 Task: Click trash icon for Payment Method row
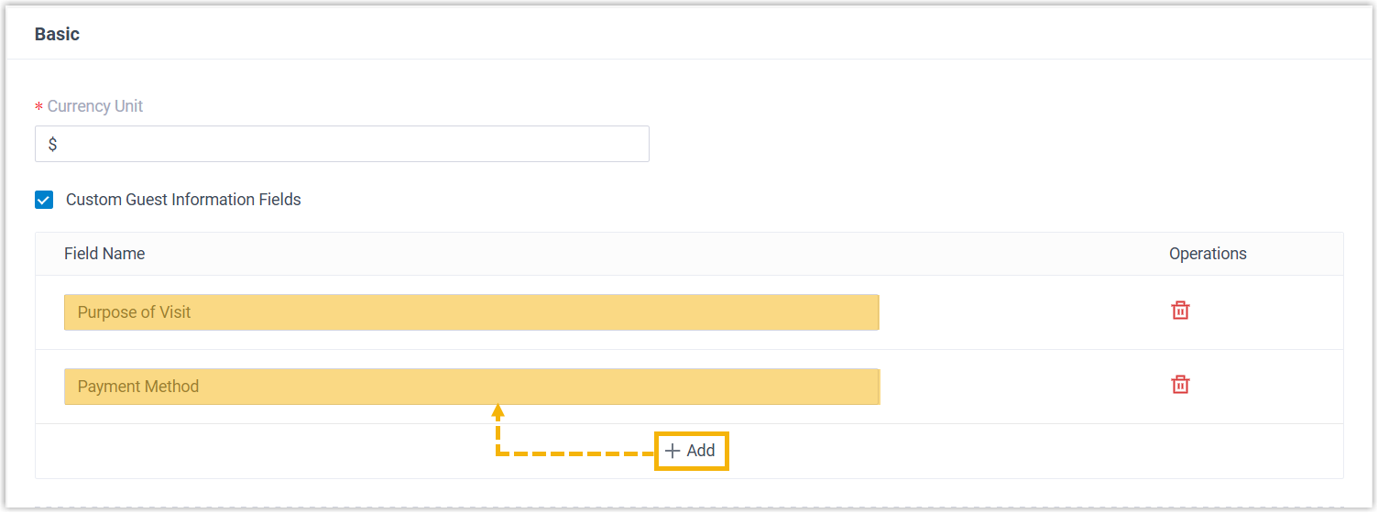1181,385
